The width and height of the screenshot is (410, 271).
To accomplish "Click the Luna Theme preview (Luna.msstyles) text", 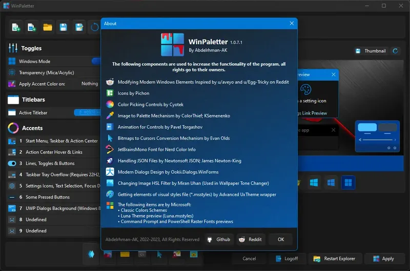I will (x=157, y=216).
